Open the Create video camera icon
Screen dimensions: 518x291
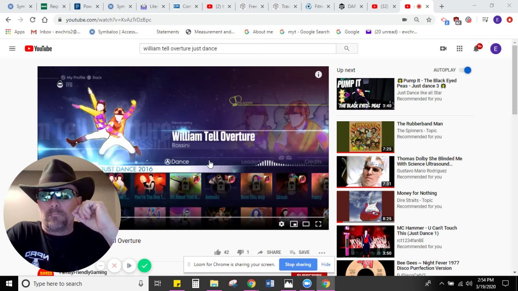click(x=443, y=48)
